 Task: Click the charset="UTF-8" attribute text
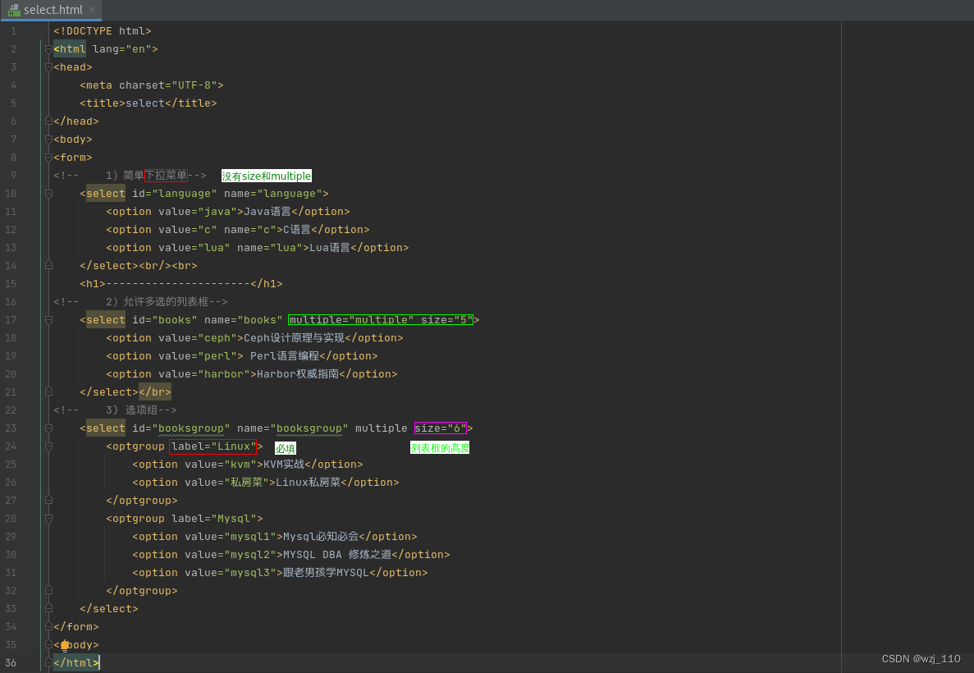click(167, 85)
